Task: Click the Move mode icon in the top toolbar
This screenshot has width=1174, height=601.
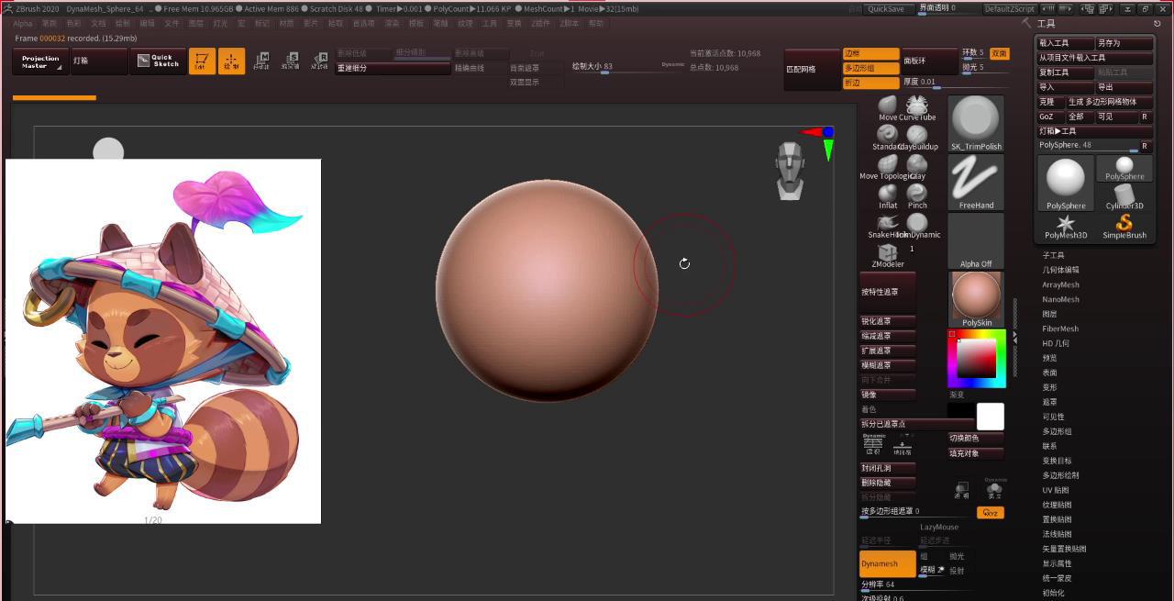Action: (x=261, y=61)
